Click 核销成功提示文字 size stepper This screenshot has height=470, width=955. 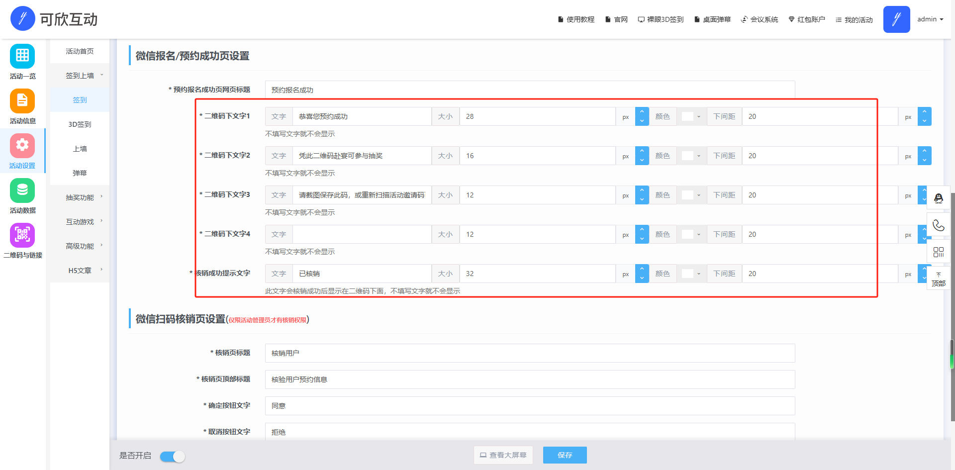(642, 274)
